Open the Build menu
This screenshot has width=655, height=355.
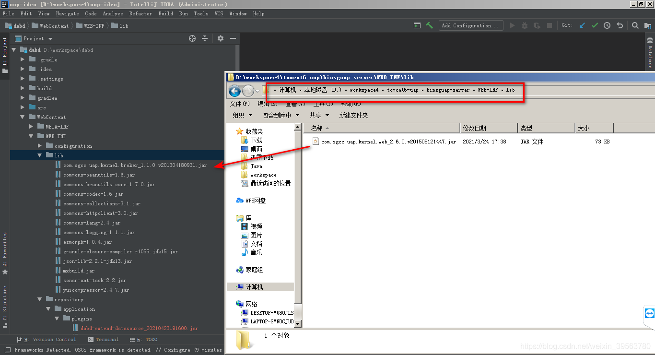click(x=165, y=13)
